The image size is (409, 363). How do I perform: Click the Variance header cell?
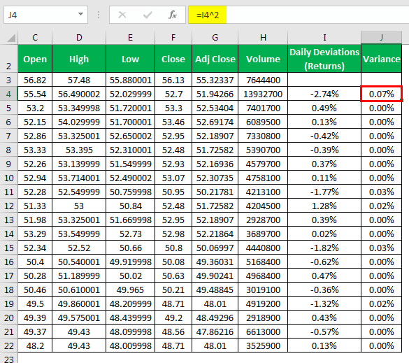(x=381, y=59)
